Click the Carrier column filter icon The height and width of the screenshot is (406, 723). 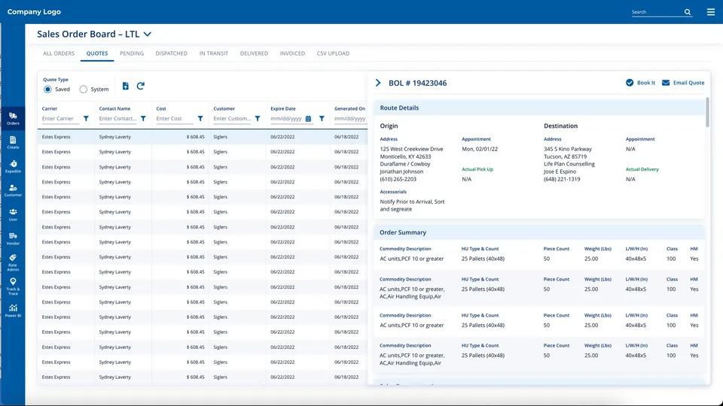click(86, 119)
